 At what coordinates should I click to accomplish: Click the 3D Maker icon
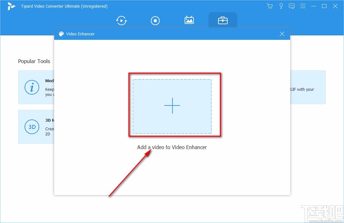(32, 127)
